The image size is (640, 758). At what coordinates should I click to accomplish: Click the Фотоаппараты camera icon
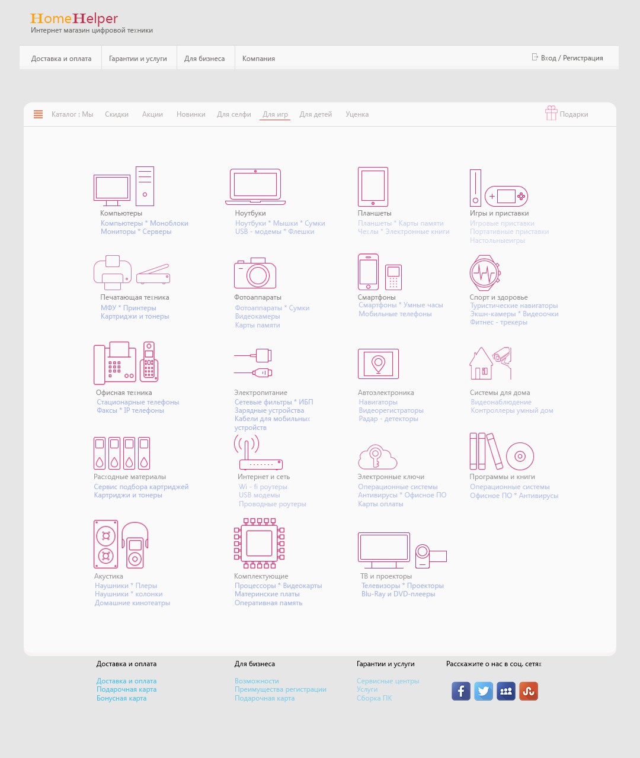click(x=255, y=273)
